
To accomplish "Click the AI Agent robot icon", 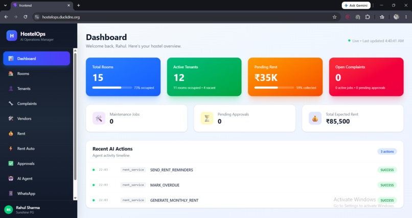I will (x=11, y=178).
